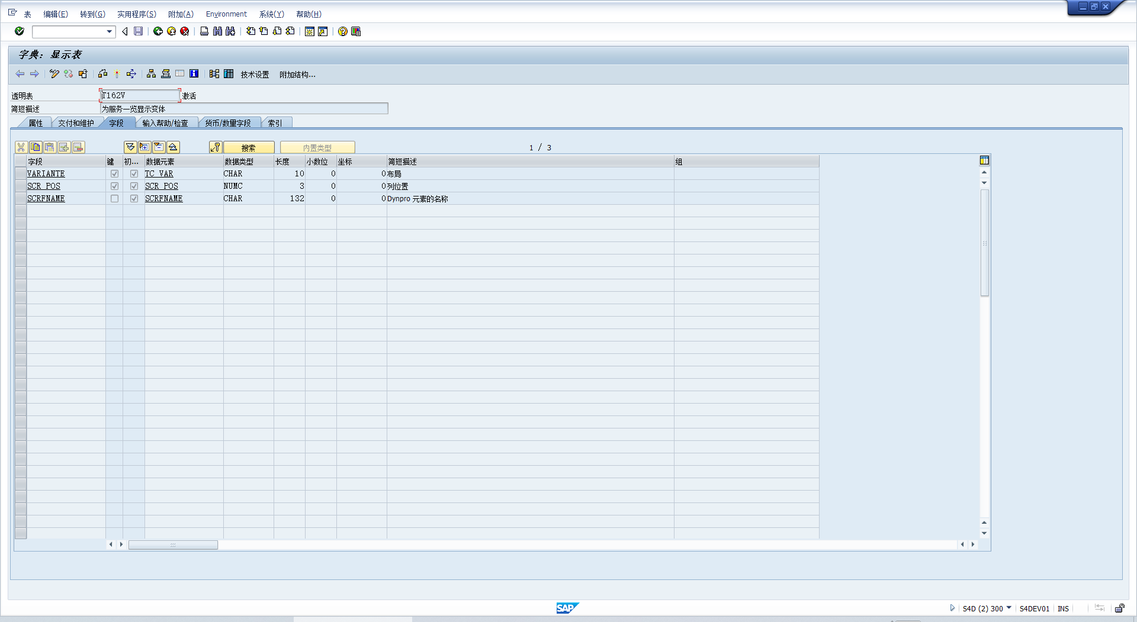1137x622 pixels.
Task: Click the Save icon in the toolbar
Action: tap(138, 31)
